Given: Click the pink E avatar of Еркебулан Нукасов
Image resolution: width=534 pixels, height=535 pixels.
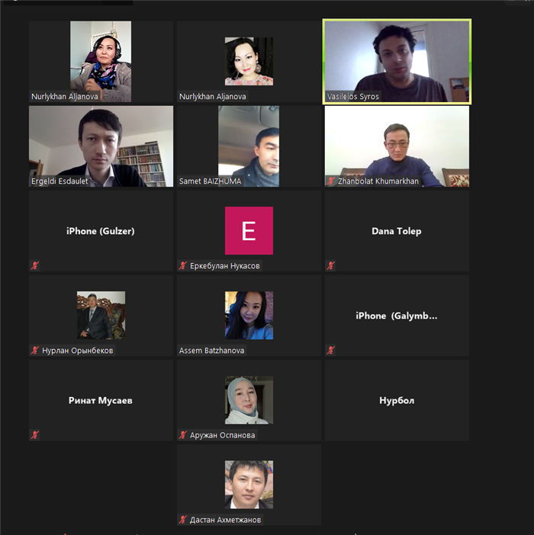Looking at the screenshot, I should (249, 231).
